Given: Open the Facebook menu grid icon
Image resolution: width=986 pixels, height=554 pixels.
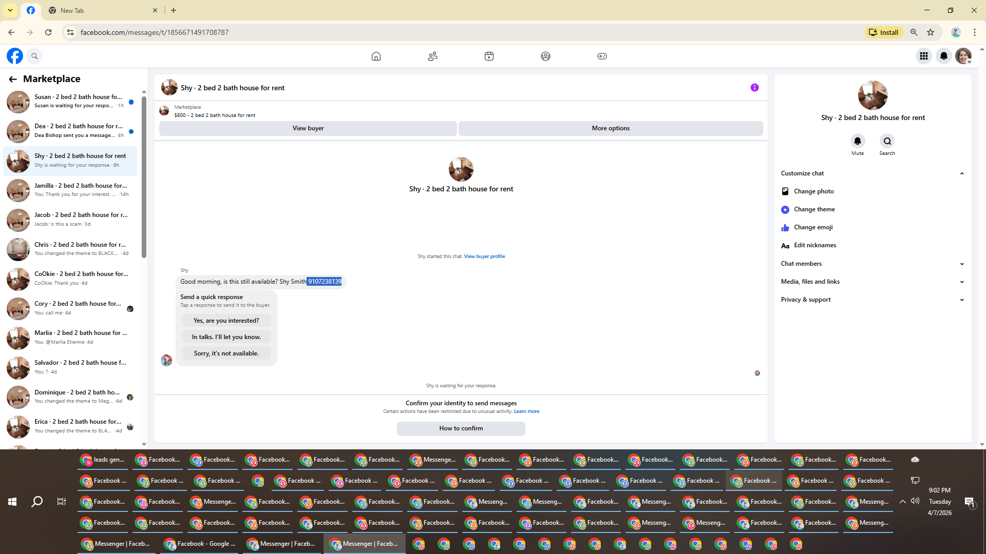Looking at the screenshot, I should tap(923, 56).
